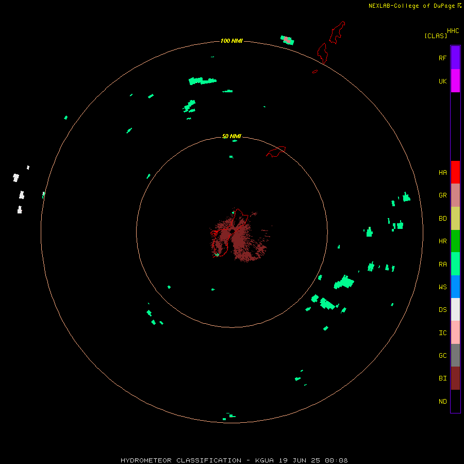Click the white DS dry snow swatch
The image size is (464, 464).
coord(455,309)
